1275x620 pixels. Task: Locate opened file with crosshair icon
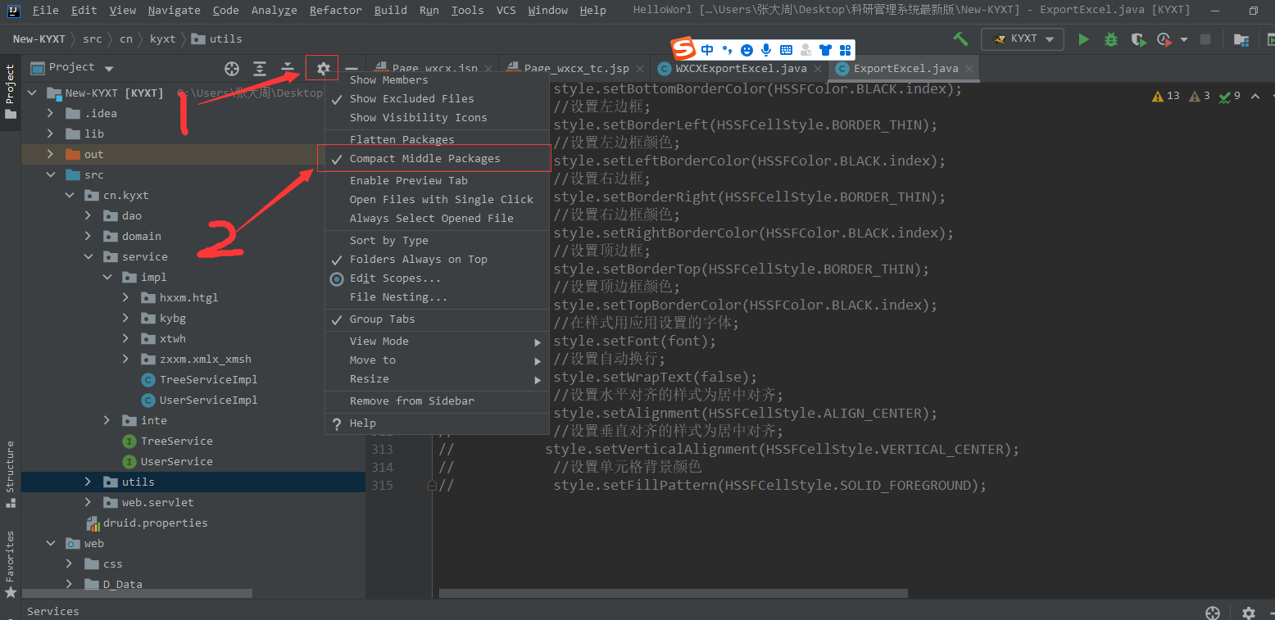pos(232,69)
